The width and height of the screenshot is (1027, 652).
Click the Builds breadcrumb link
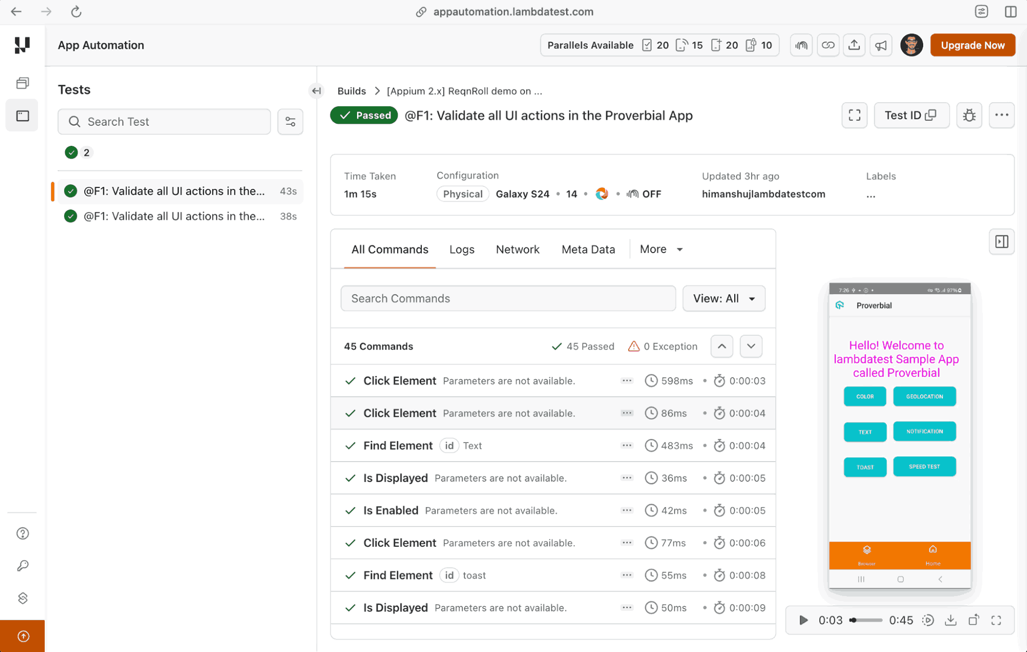(351, 91)
